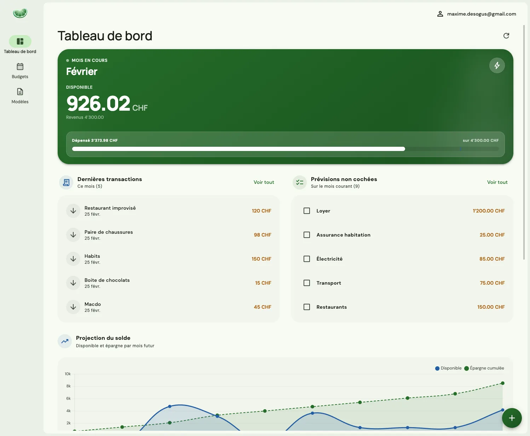
Task: Go to Modèles page
Action: pos(20,96)
